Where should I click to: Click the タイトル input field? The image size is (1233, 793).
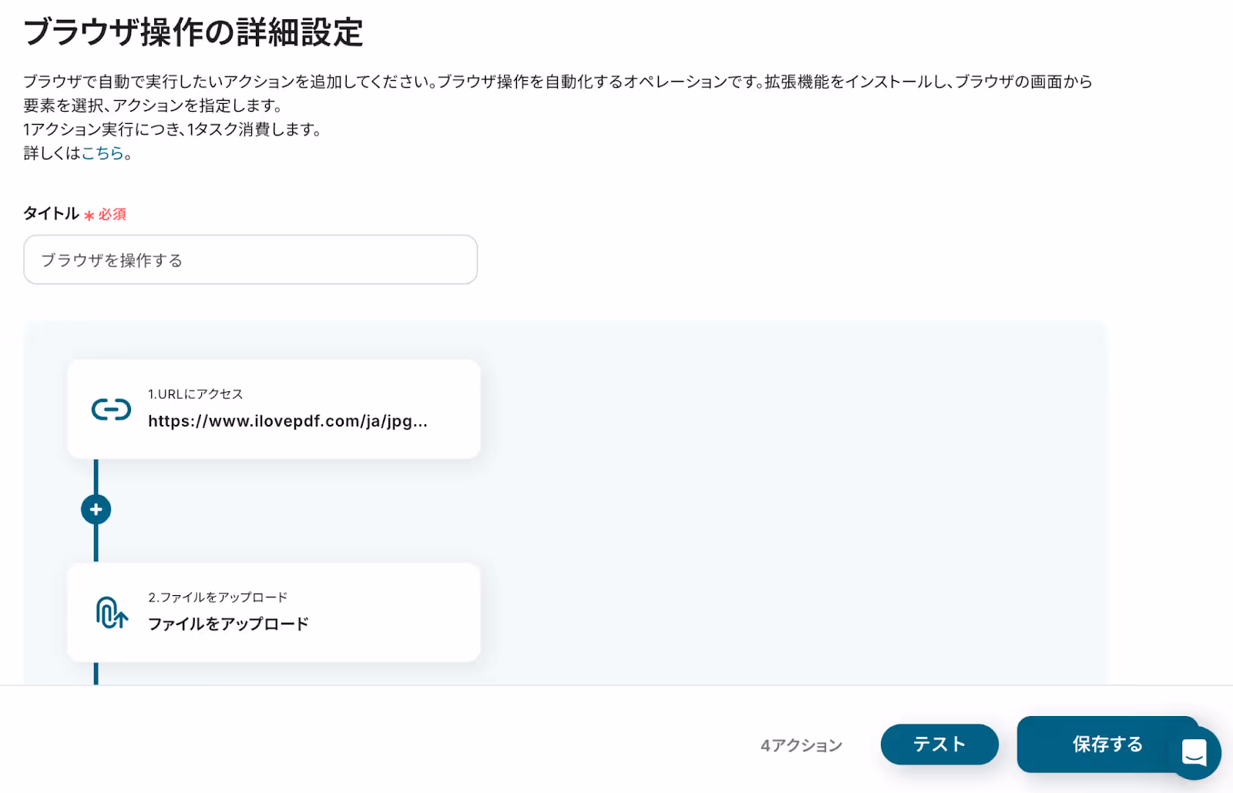250,259
